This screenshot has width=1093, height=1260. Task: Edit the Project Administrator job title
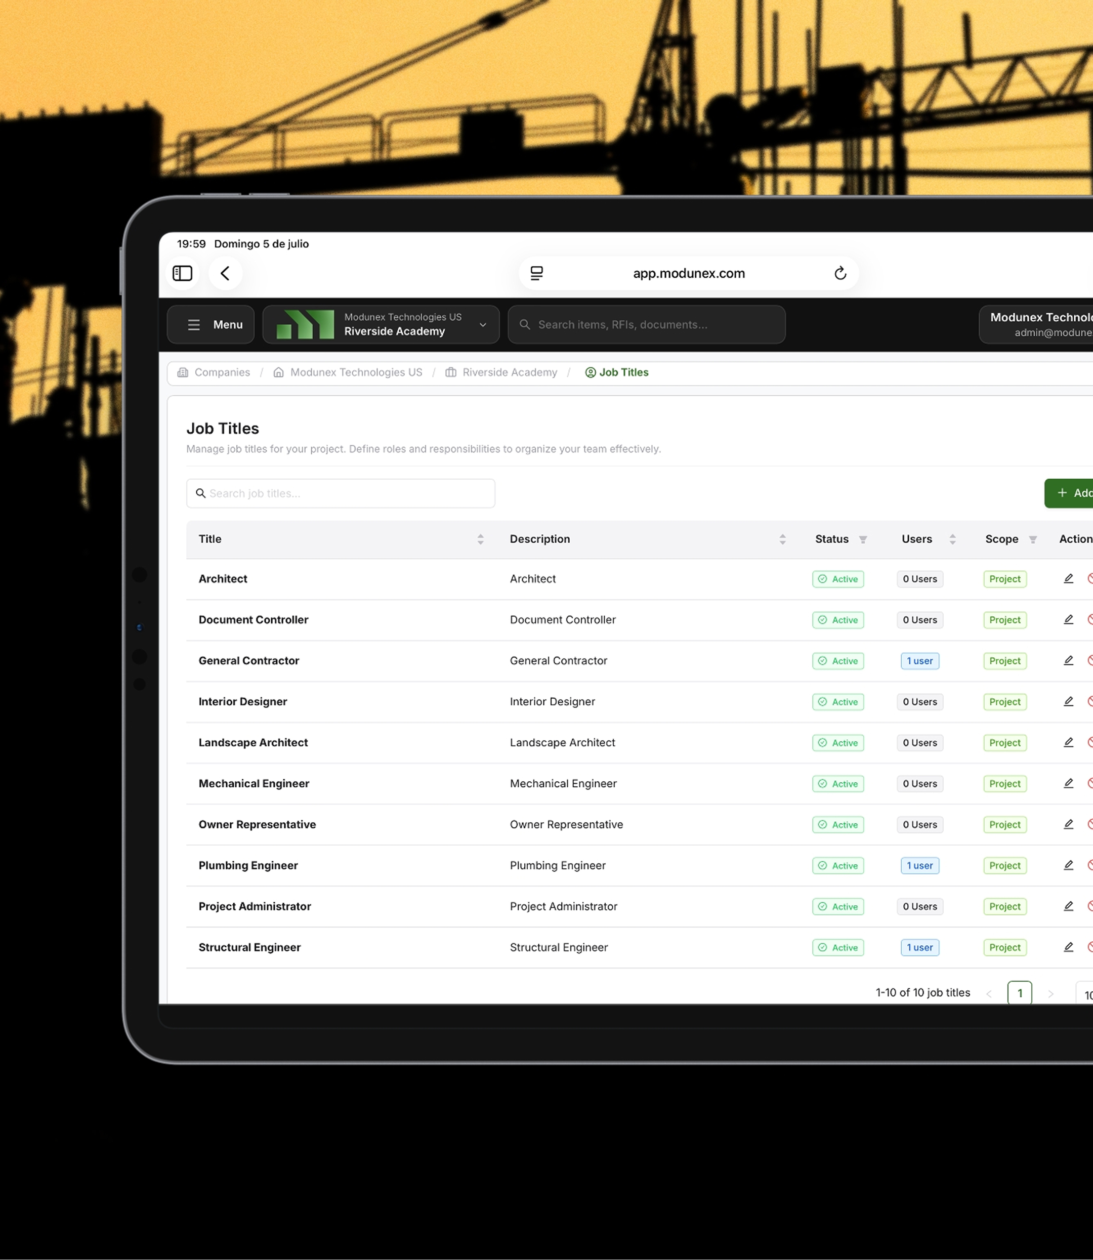click(x=1069, y=906)
